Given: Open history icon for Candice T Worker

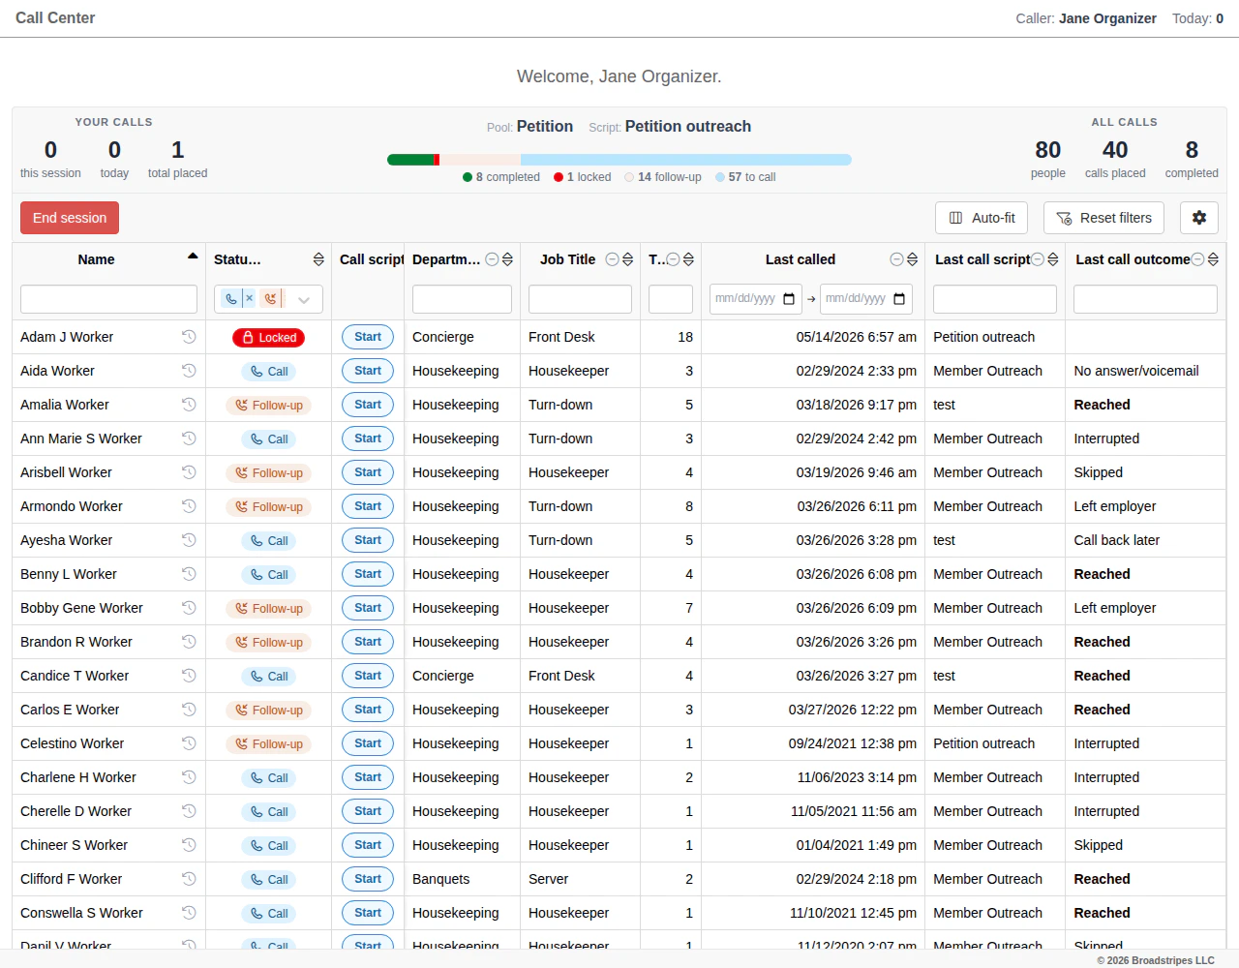Looking at the screenshot, I should tap(189, 676).
